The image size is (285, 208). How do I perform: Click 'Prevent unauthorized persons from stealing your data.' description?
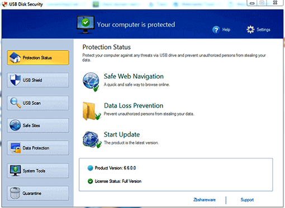(149, 114)
